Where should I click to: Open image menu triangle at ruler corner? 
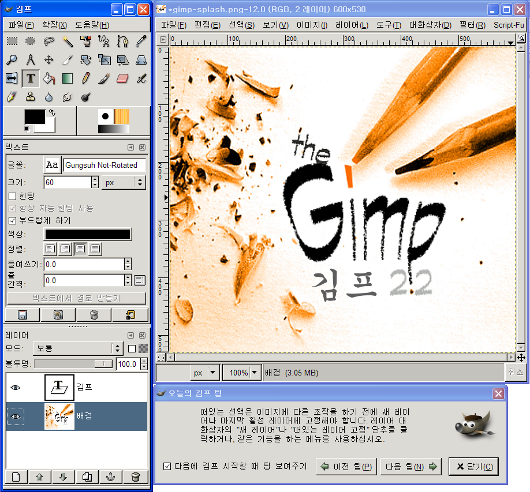(163, 39)
